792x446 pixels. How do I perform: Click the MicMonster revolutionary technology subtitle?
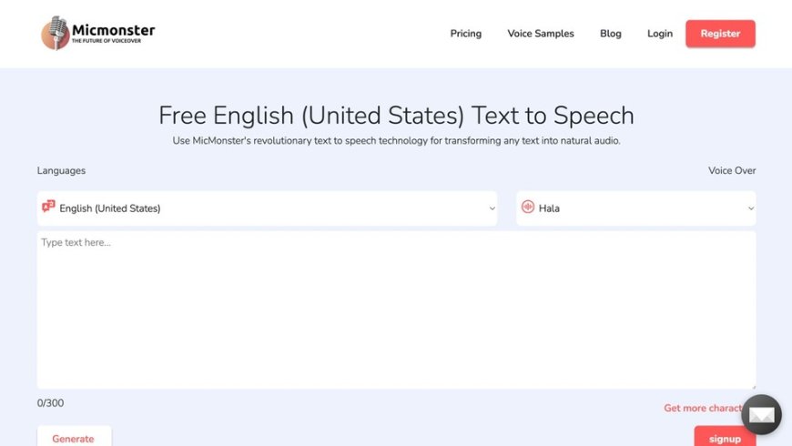[x=397, y=141]
